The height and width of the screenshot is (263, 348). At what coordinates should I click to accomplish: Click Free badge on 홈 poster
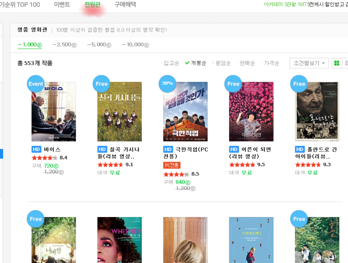tap(299, 219)
